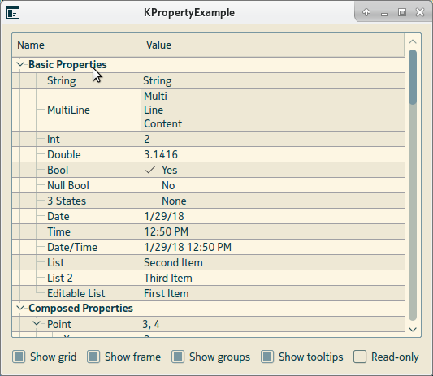This screenshot has width=433, height=376.
Task: Collapse the Point property chevron
Action: pos(37,323)
